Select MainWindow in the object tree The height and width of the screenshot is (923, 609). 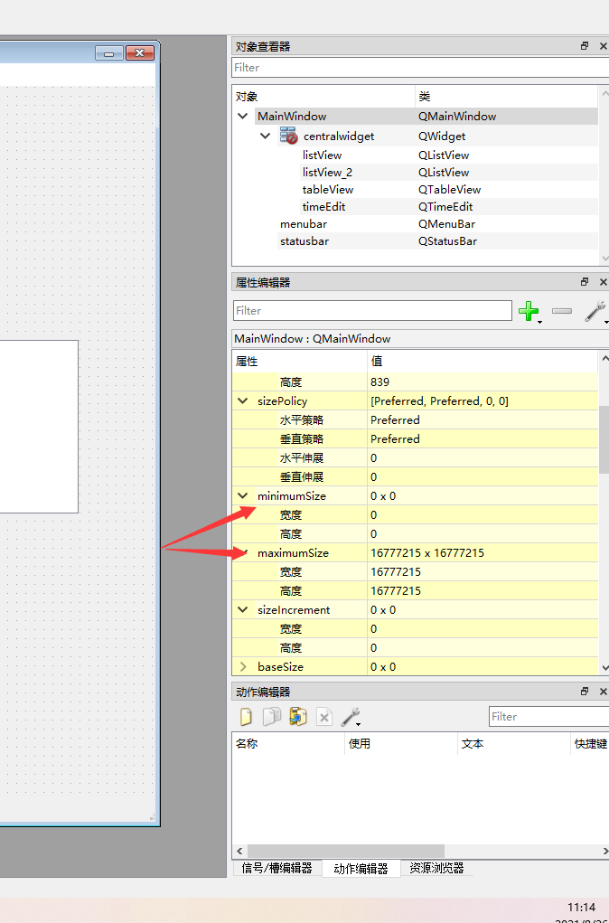(x=292, y=116)
